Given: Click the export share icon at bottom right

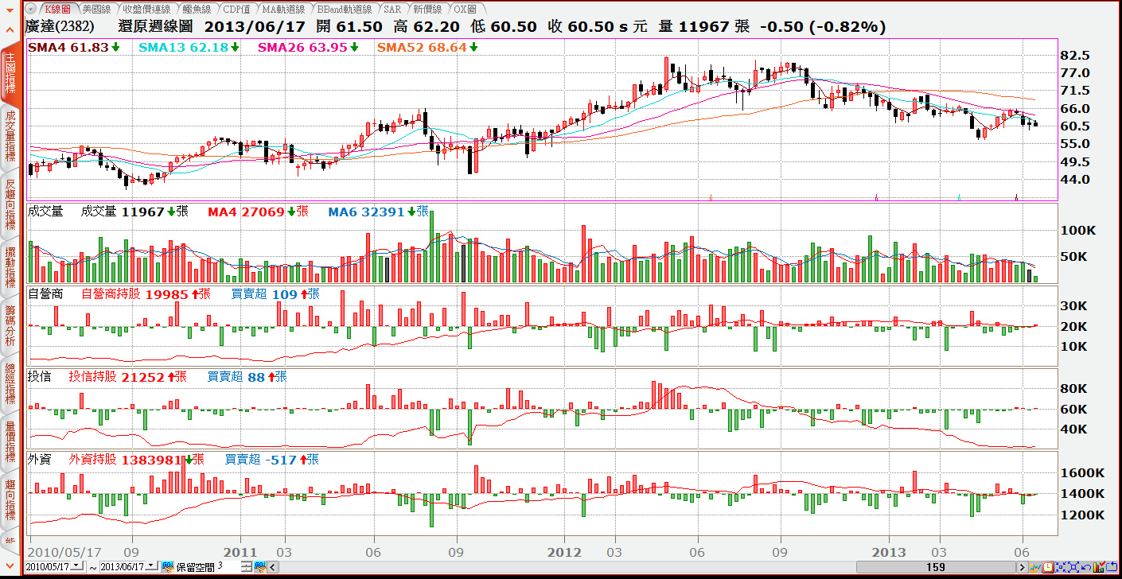Looking at the screenshot, I should [1112, 566].
